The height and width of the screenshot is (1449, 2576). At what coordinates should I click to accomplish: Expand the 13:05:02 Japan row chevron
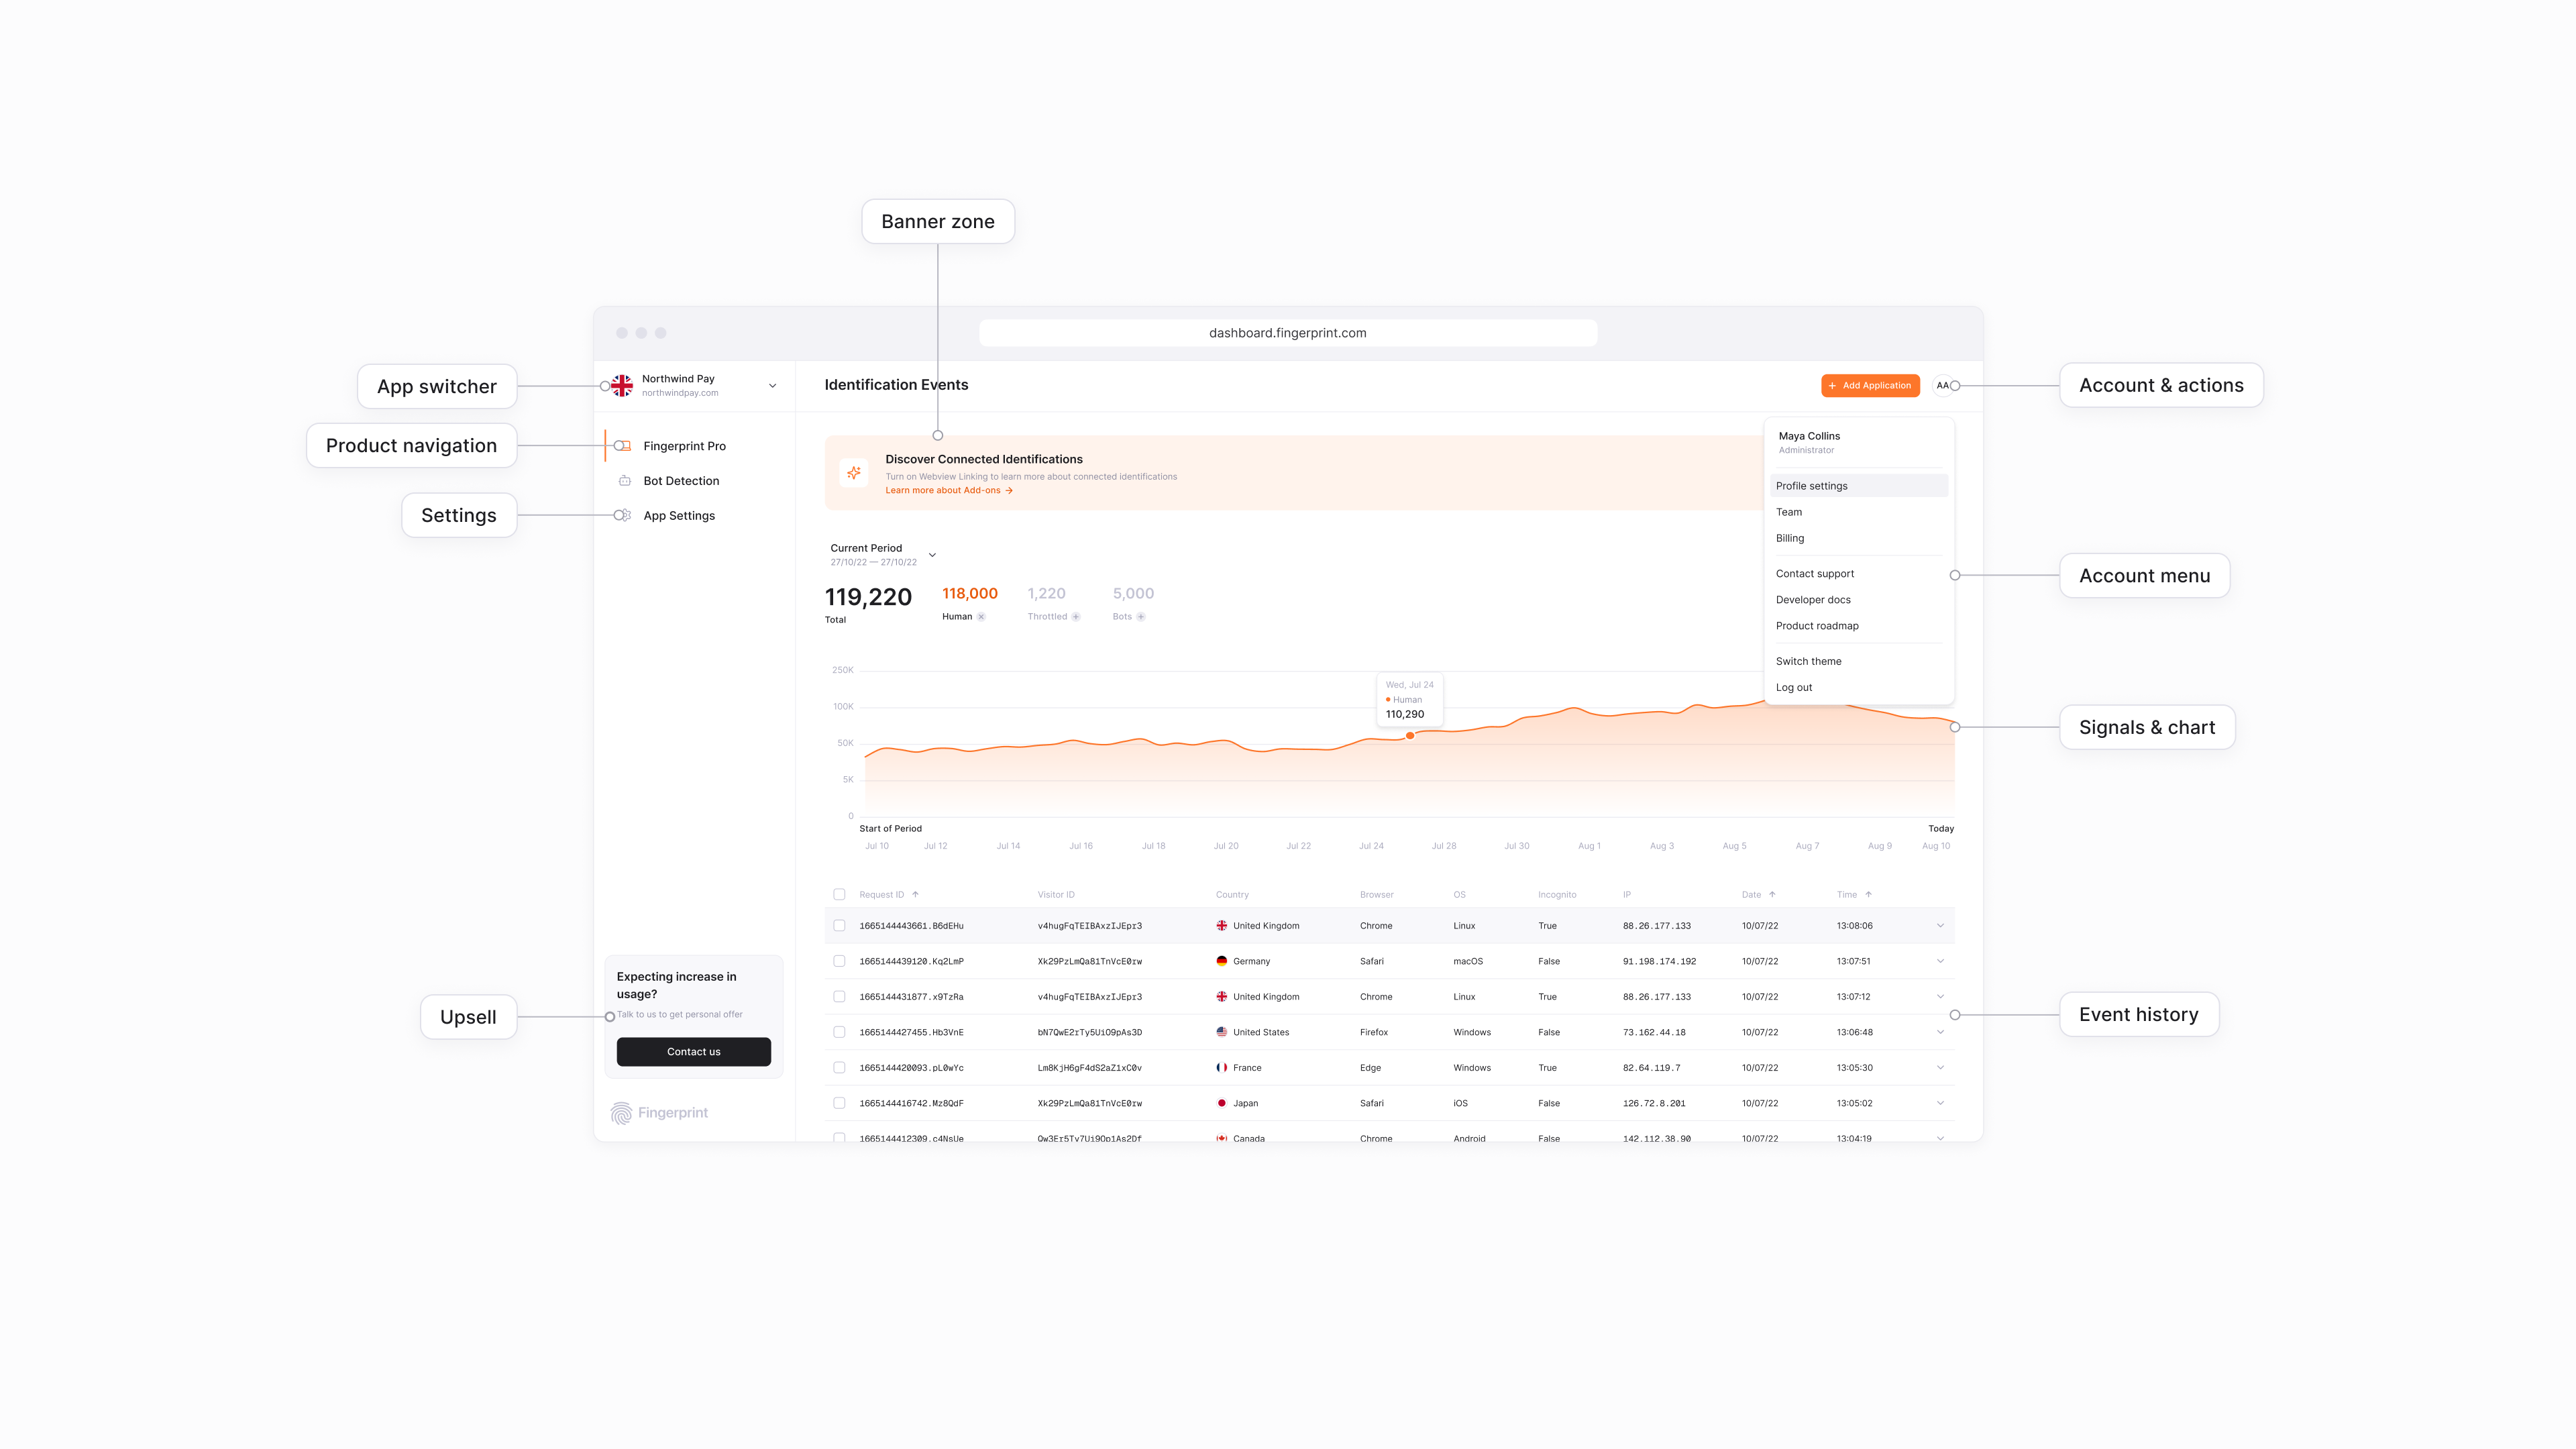(1940, 1103)
